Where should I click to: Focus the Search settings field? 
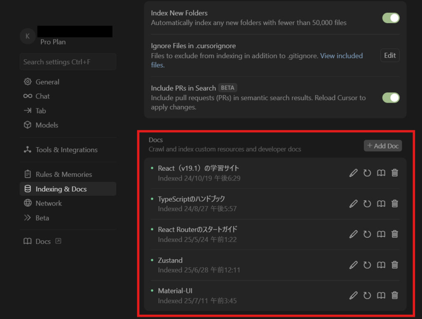tap(68, 62)
